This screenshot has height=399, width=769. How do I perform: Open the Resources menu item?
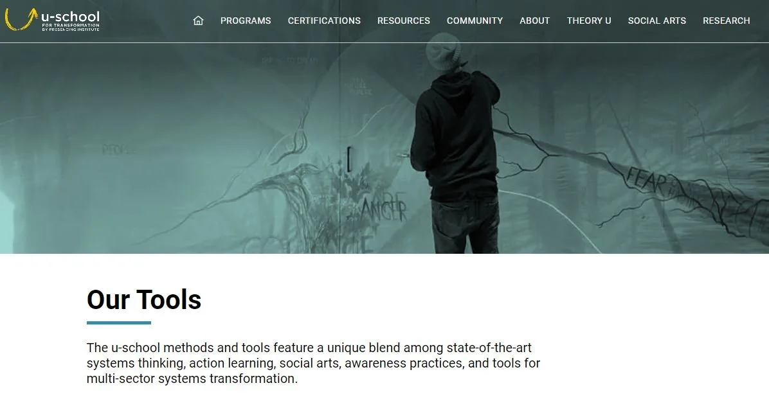coord(404,21)
